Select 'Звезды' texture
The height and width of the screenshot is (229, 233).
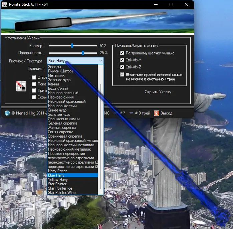pyautogui.click(x=73, y=67)
